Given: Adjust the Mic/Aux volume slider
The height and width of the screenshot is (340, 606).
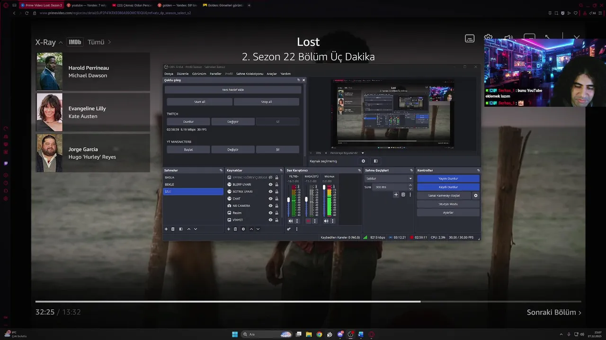Looking at the screenshot, I should click(324, 201).
